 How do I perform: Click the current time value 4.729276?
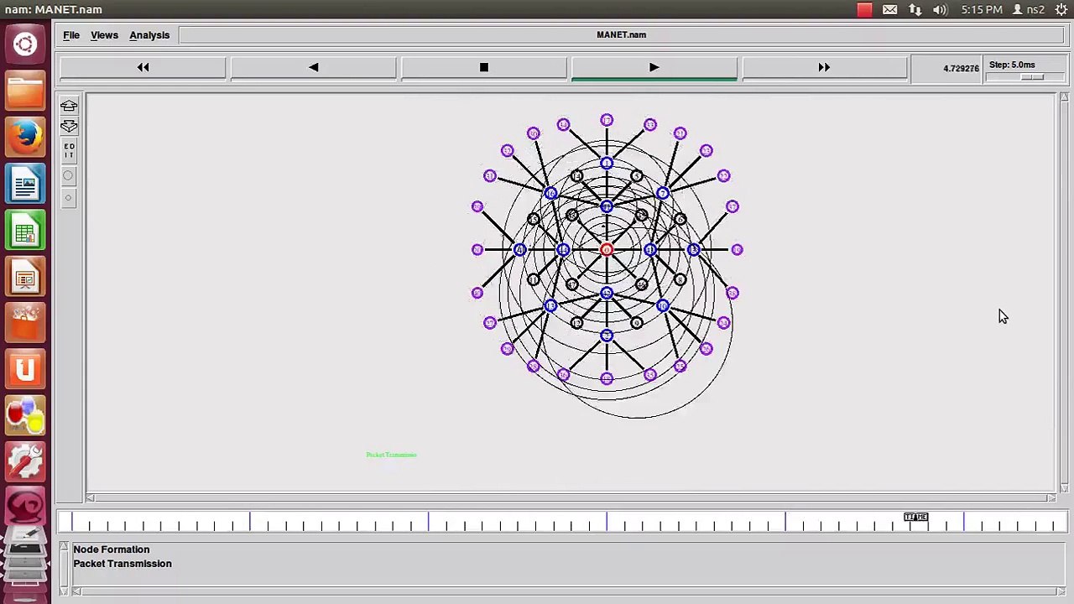(x=961, y=69)
